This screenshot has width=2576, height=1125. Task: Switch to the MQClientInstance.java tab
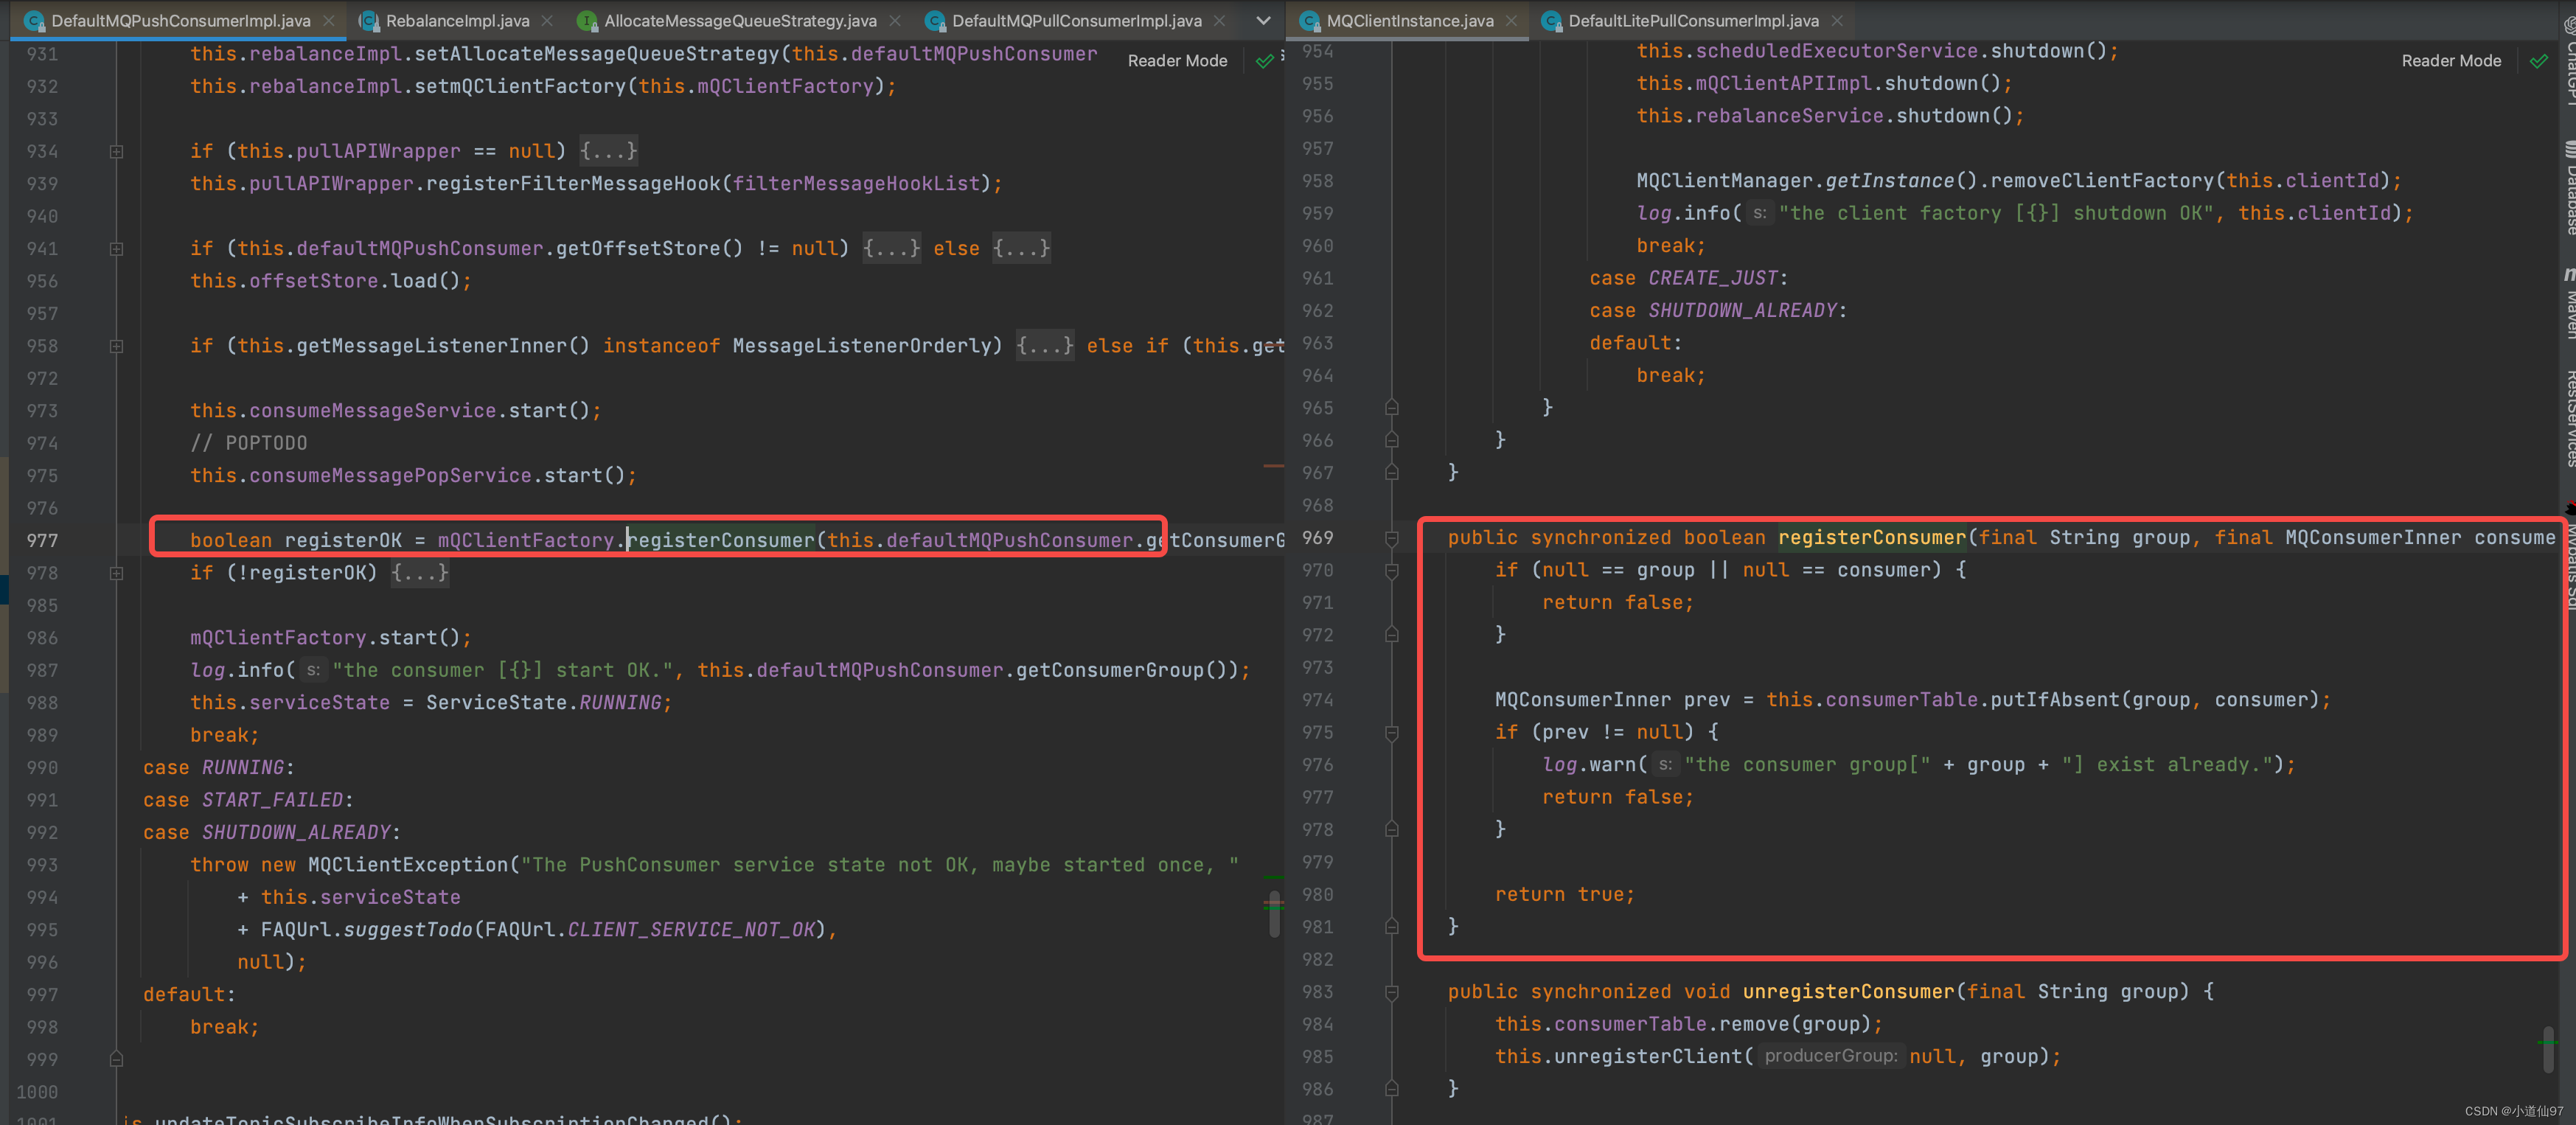(1409, 20)
